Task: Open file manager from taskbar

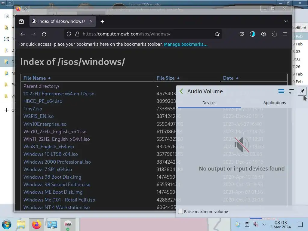Action: [x=21, y=224]
